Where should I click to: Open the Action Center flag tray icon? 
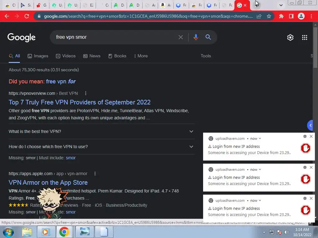pos(279,232)
